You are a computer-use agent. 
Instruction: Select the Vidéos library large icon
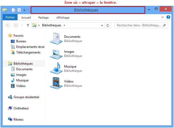56,83
